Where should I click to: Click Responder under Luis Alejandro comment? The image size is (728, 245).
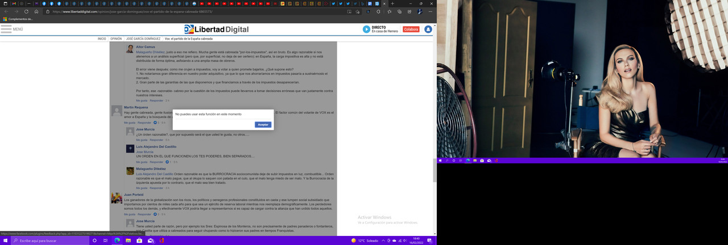pos(156,162)
